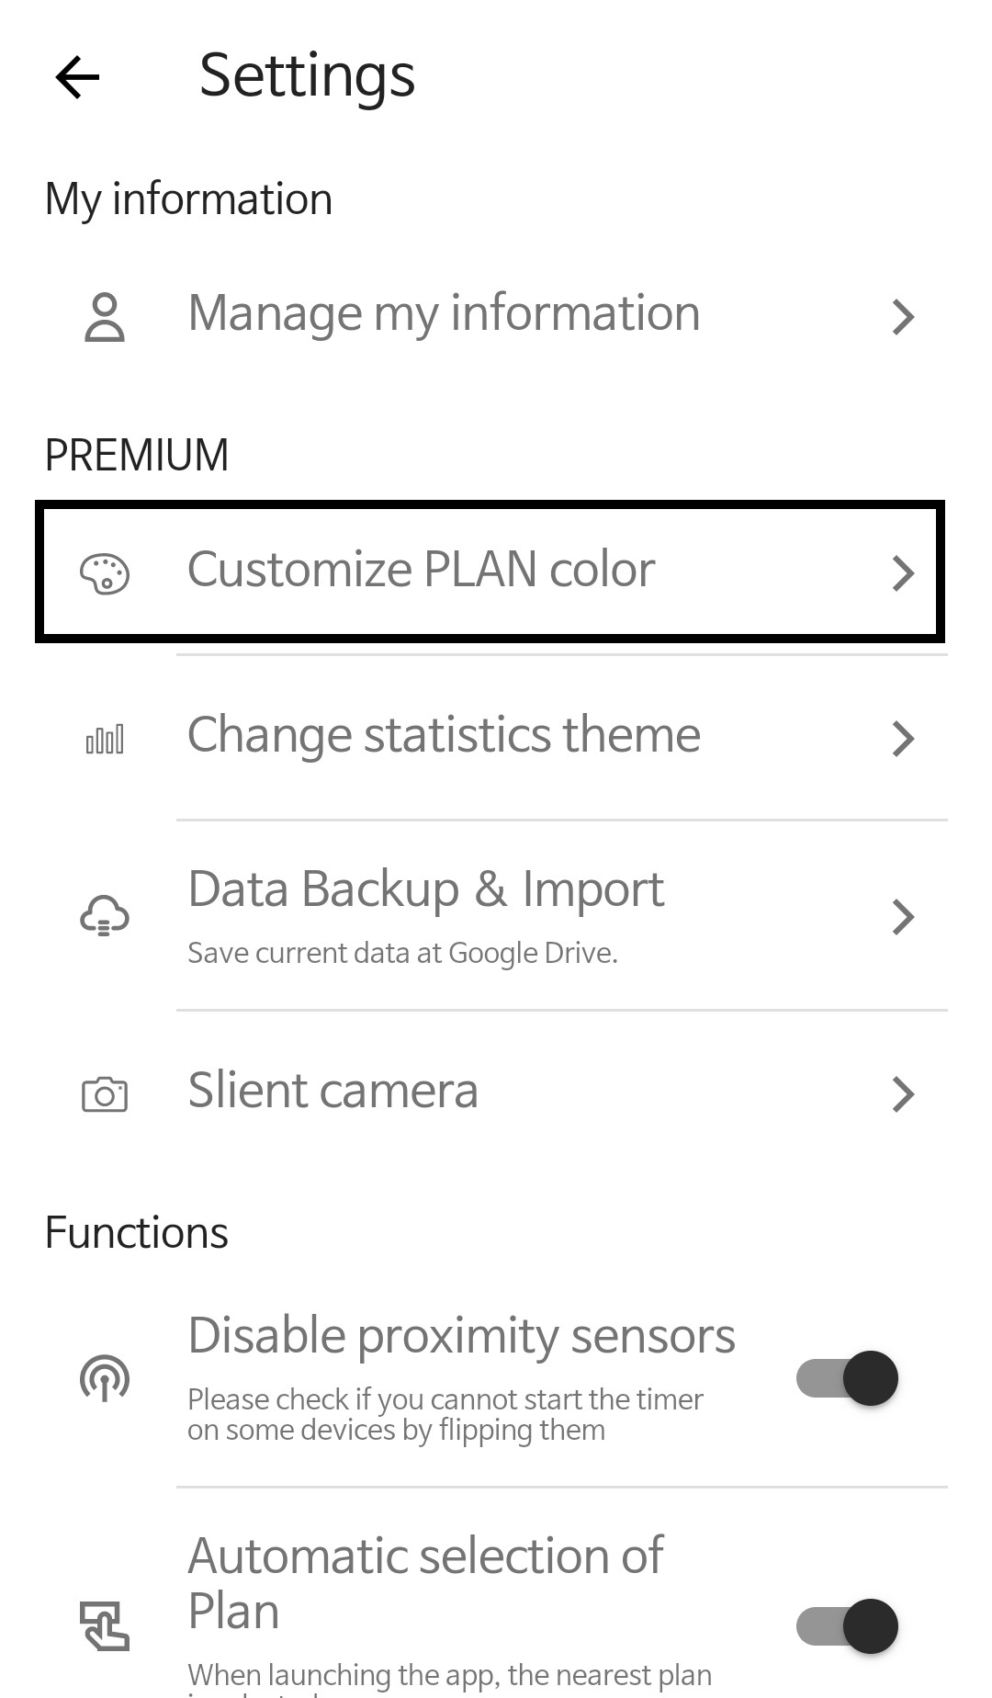Image resolution: width=992 pixels, height=1698 pixels.
Task: Click the PREMIUM section header
Action: coord(136,454)
